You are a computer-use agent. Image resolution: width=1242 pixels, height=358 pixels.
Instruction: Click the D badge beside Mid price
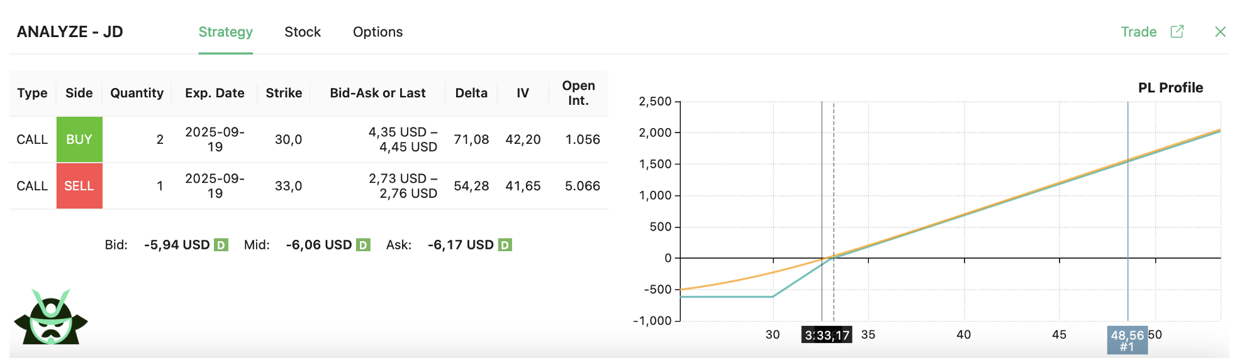[363, 245]
